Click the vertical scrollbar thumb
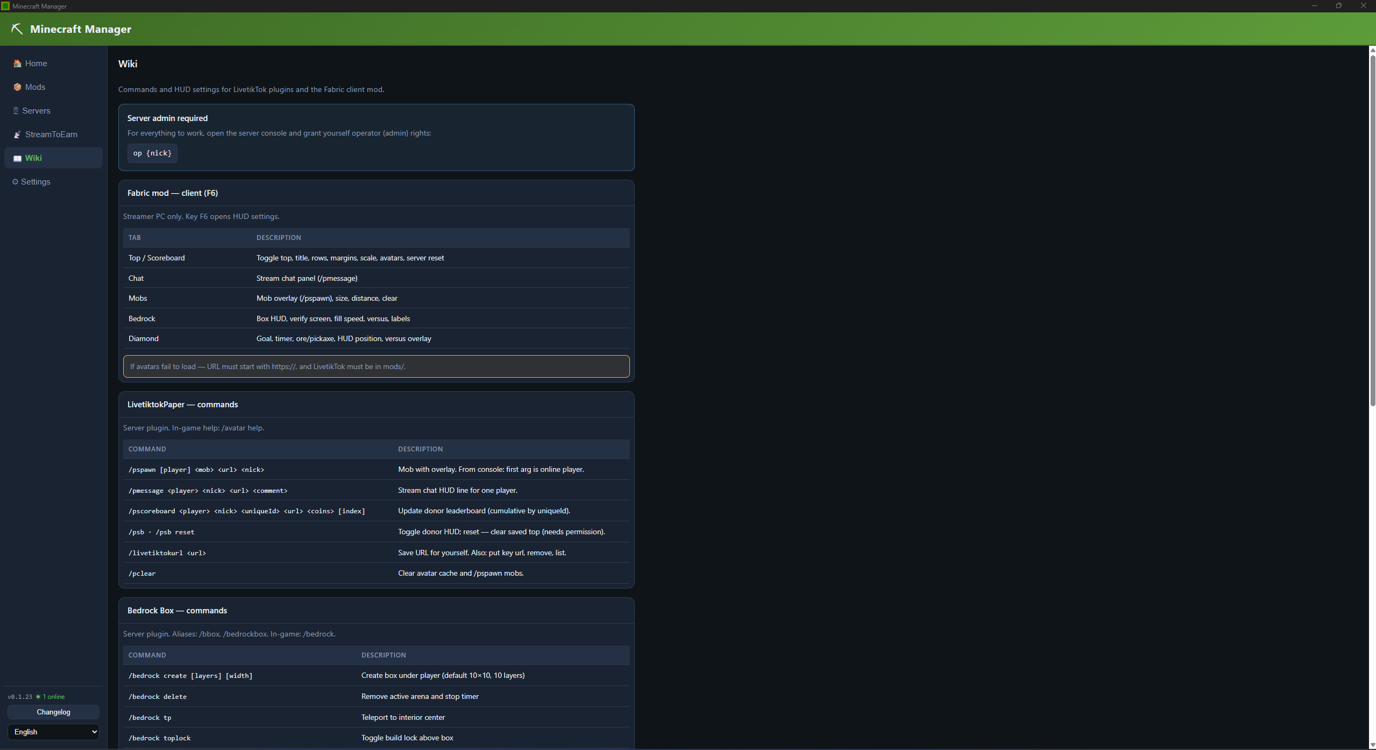The image size is (1376, 750). [1372, 230]
